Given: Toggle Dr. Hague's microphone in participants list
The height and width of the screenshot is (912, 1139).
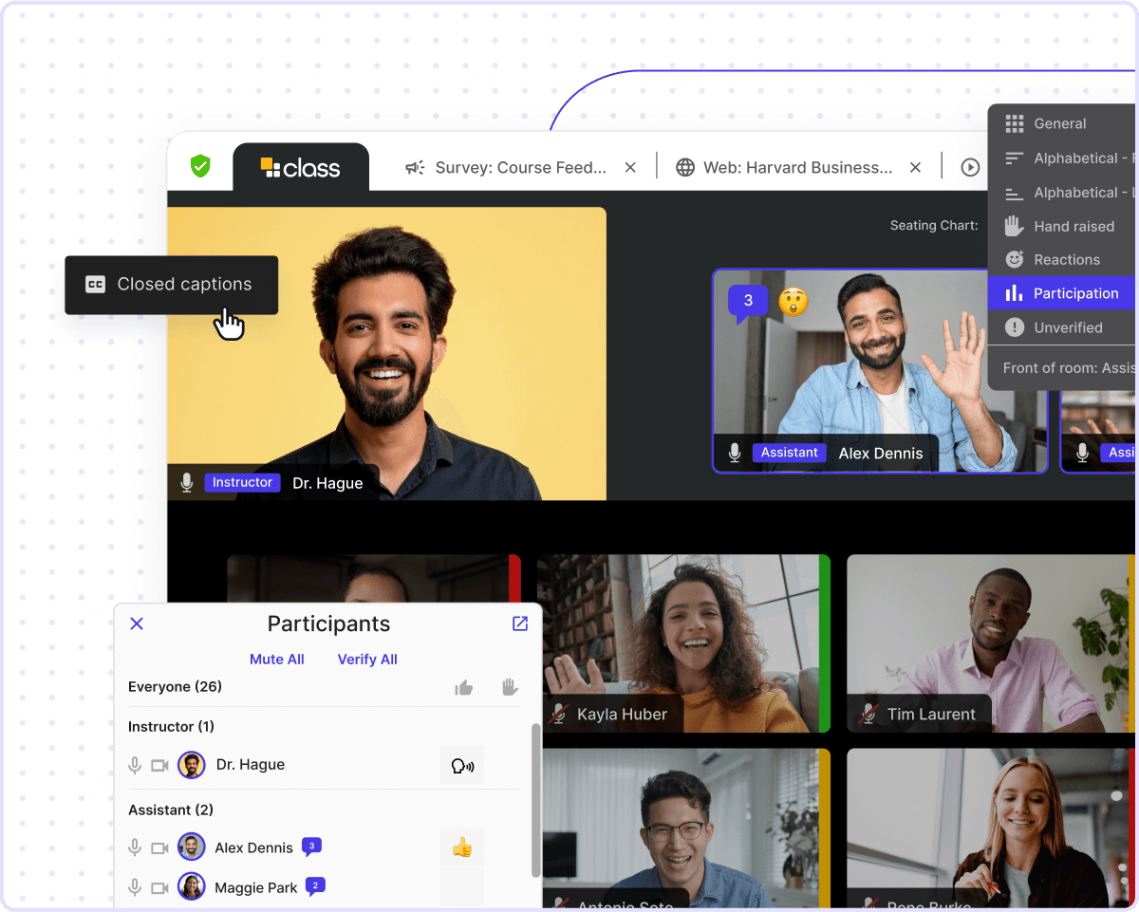Looking at the screenshot, I should click(x=136, y=765).
